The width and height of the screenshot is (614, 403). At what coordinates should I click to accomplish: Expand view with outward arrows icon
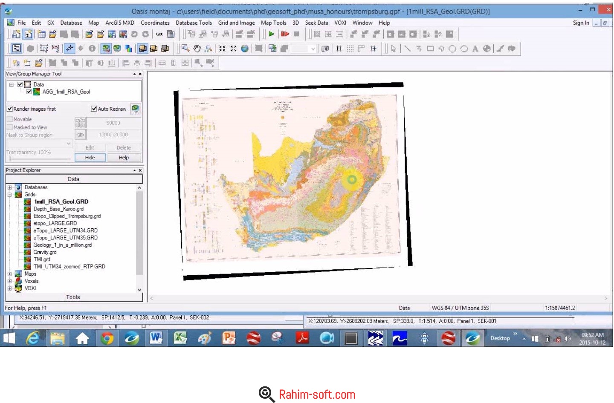tap(233, 49)
